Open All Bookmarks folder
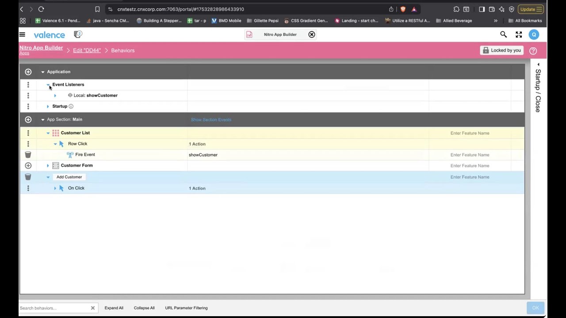 point(525,20)
